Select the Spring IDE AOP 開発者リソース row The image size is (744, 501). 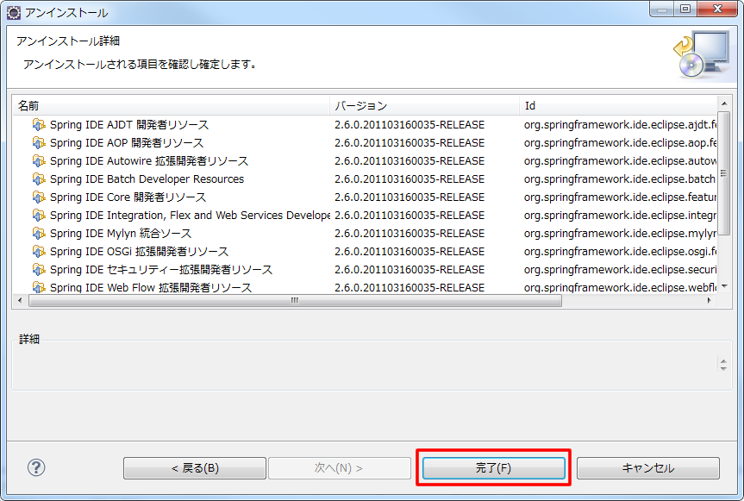(365, 143)
